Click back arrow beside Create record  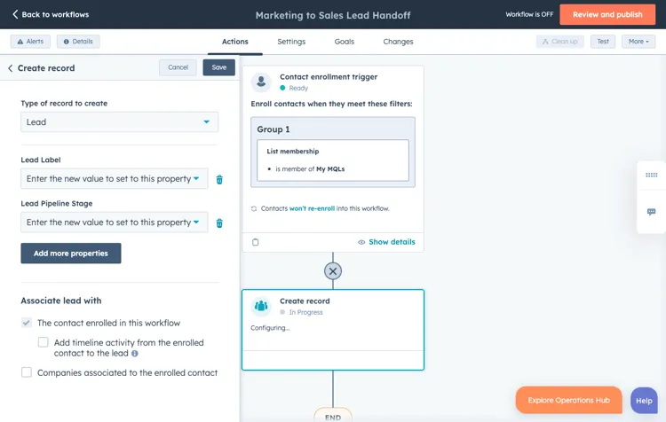(x=11, y=68)
